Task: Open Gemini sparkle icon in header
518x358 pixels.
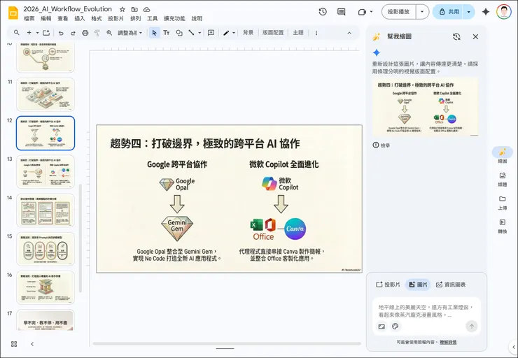Action: click(x=486, y=12)
